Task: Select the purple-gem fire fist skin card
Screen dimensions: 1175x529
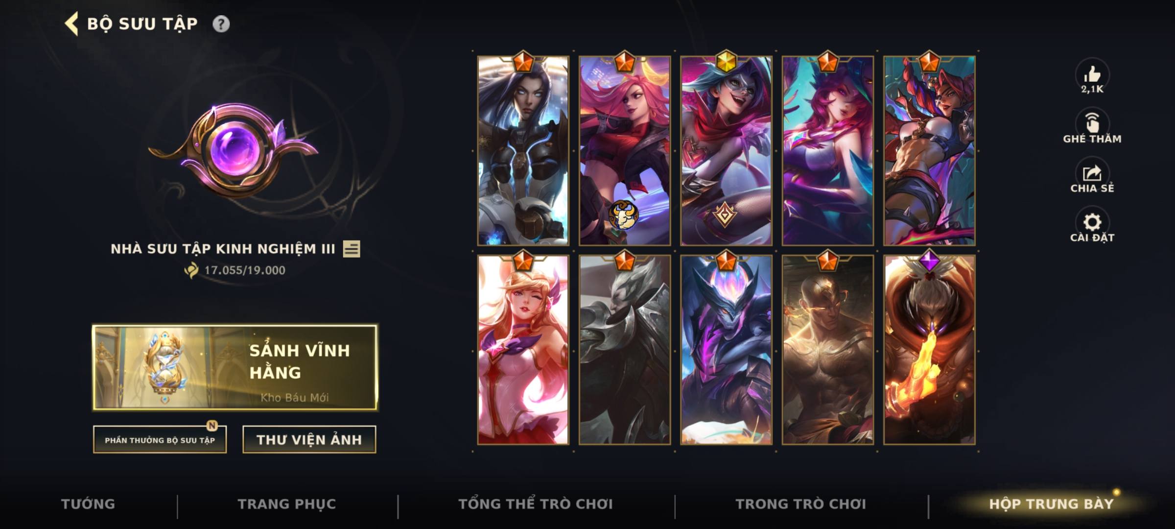Action: click(929, 350)
